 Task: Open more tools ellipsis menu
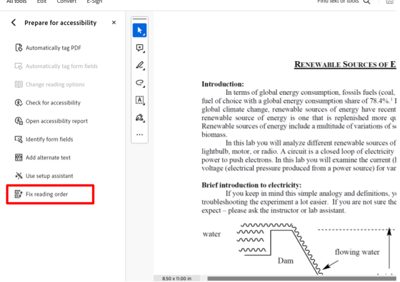pyautogui.click(x=139, y=134)
